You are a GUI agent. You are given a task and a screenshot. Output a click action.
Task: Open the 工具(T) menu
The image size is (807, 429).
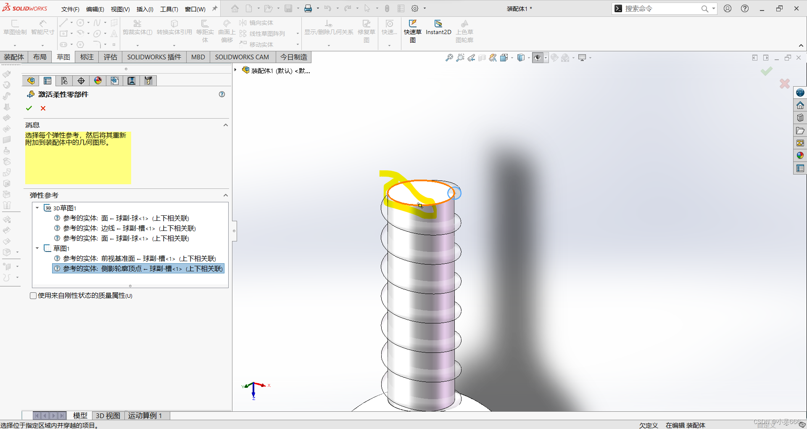[169, 9]
